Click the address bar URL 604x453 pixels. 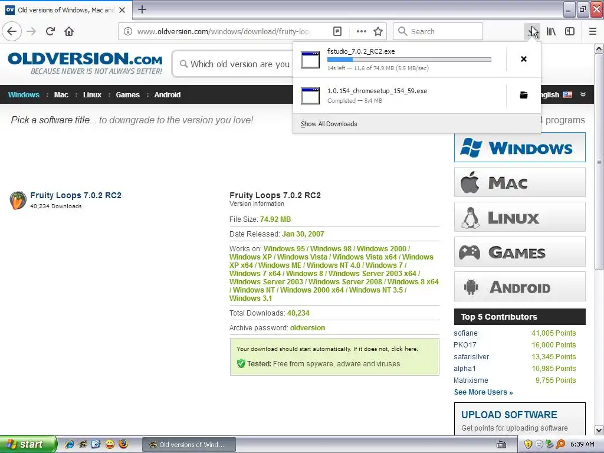tap(224, 31)
